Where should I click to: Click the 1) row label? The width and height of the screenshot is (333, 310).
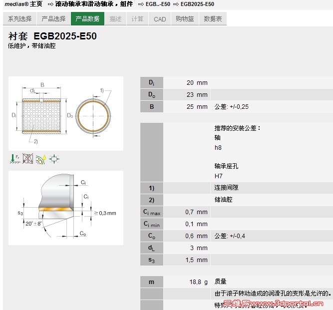point(152,188)
